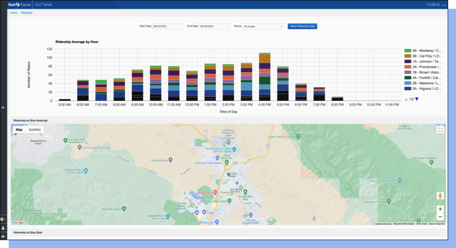Click the Vons store pin
The height and width of the screenshot is (248, 456).
(x=251, y=215)
